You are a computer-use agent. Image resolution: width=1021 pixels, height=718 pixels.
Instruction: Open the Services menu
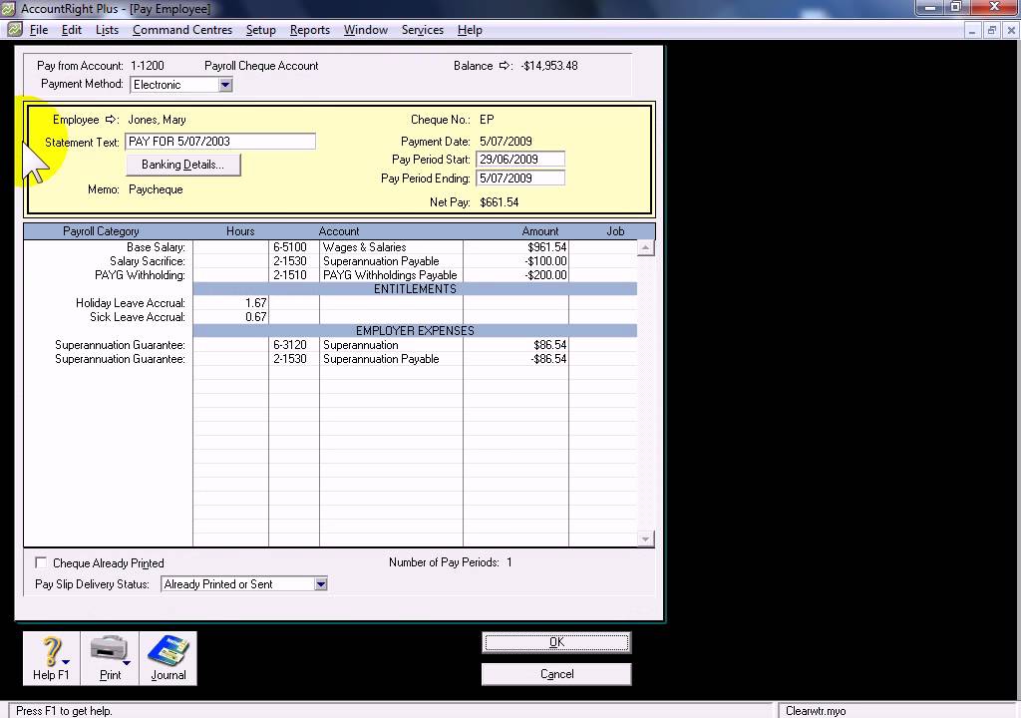[x=422, y=30]
